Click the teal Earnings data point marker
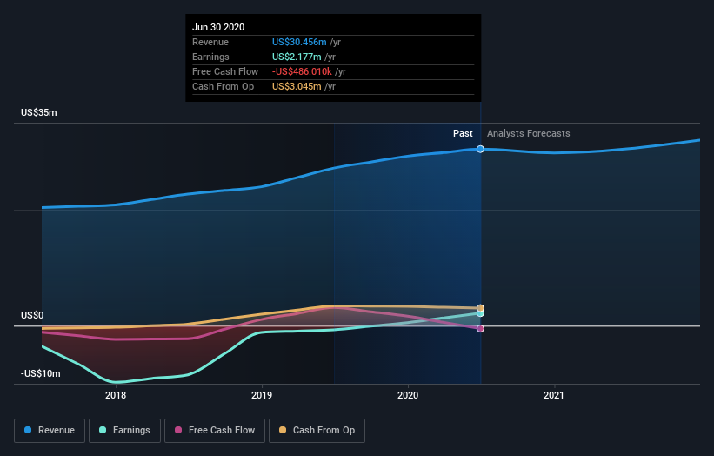 point(480,313)
